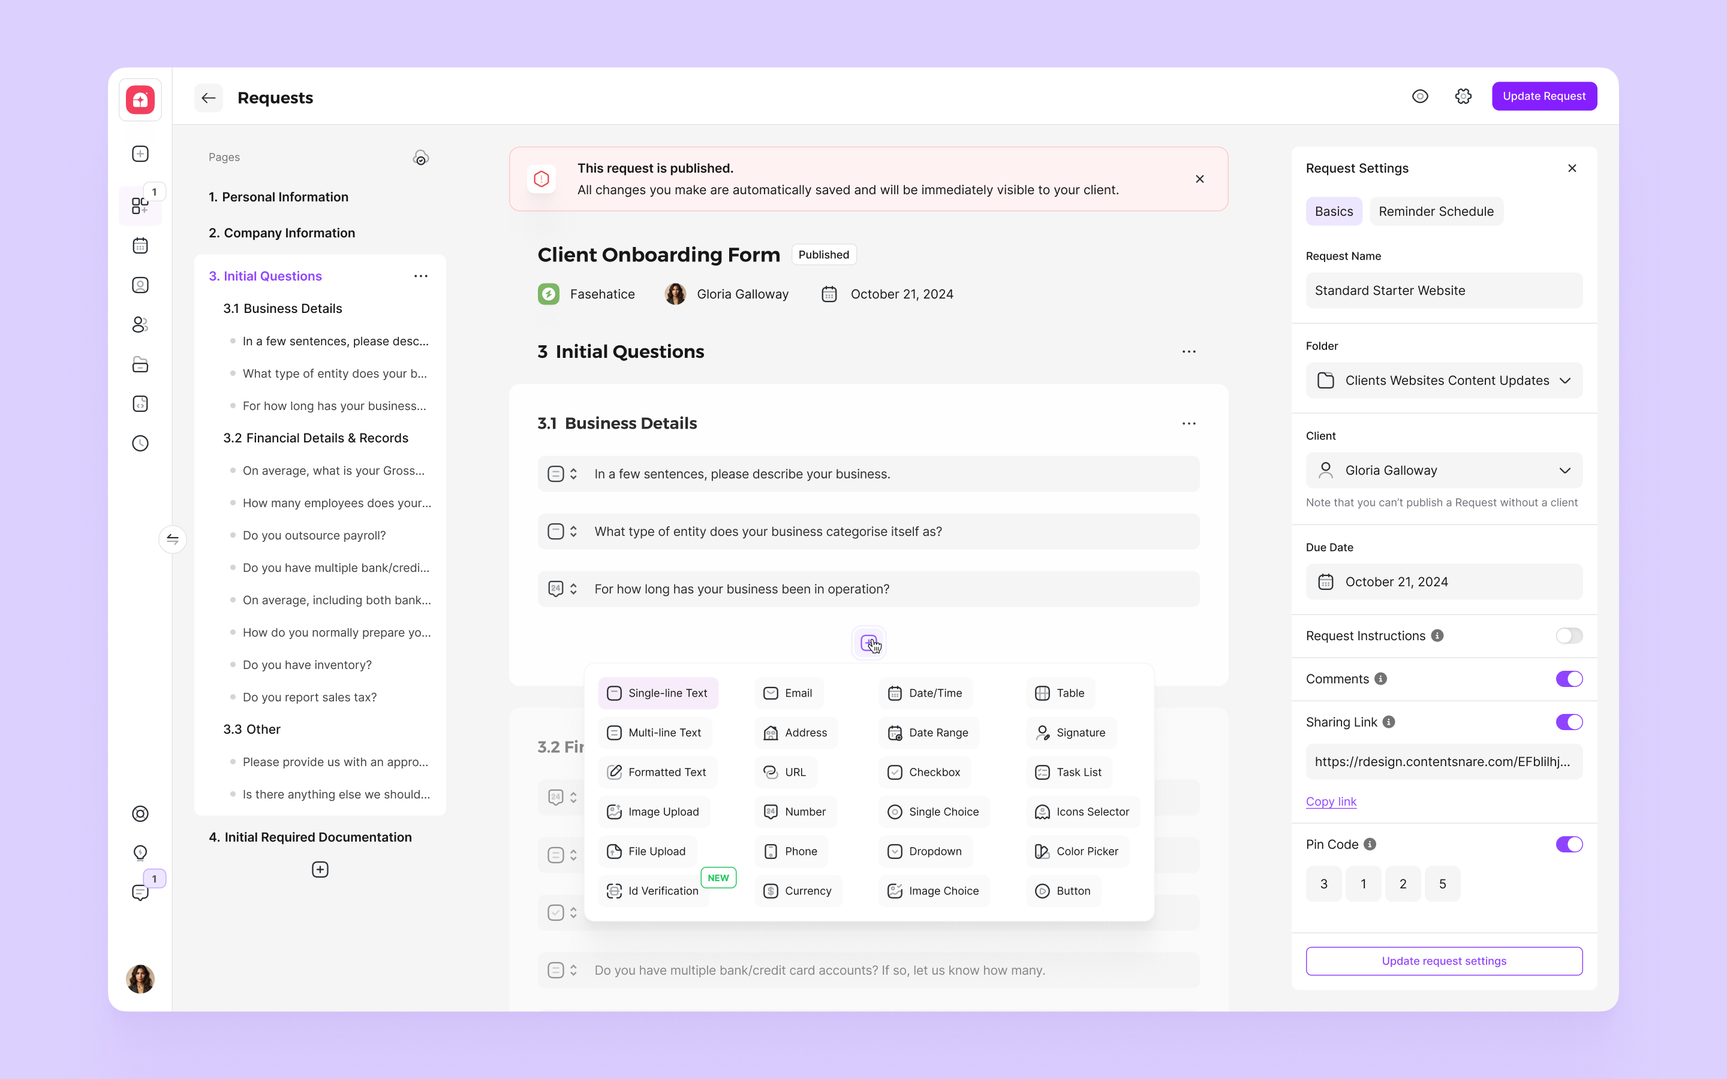Viewport: 1727px width, 1079px height.
Task: Click the add page plus icon below pages
Action: point(320,869)
